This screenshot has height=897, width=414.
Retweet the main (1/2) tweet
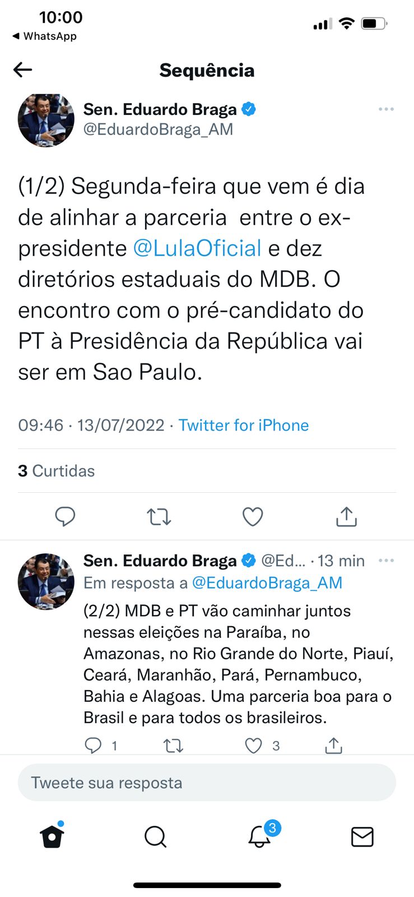(159, 516)
